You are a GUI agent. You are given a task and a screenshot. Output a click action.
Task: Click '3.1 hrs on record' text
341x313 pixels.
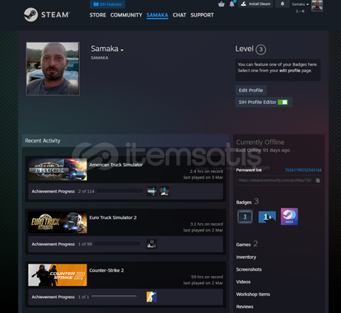click(x=207, y=224)
